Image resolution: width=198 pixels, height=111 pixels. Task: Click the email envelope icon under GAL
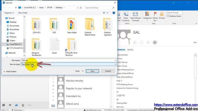pyautogui.click(x=155, y=43)
